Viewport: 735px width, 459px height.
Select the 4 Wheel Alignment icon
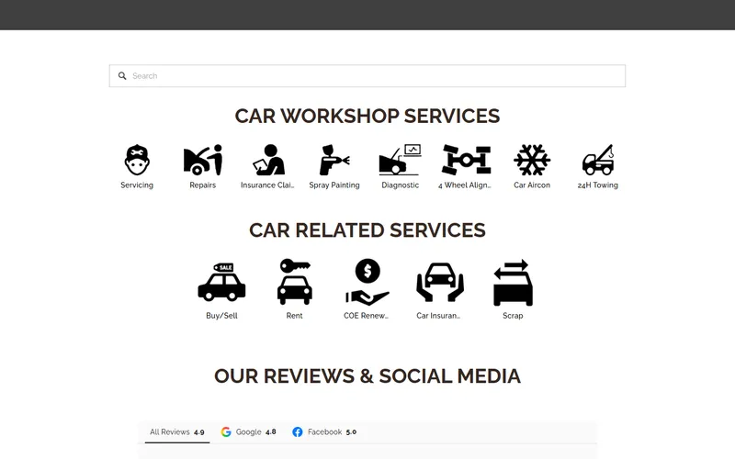point(466,160)
